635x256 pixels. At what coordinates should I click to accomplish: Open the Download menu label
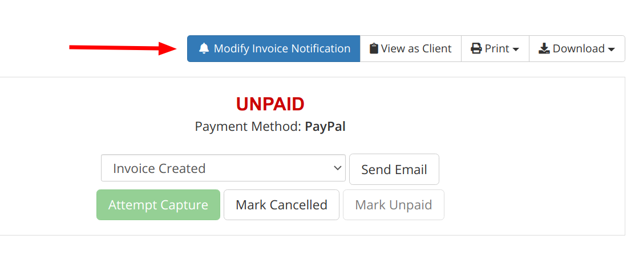point(579,49)
